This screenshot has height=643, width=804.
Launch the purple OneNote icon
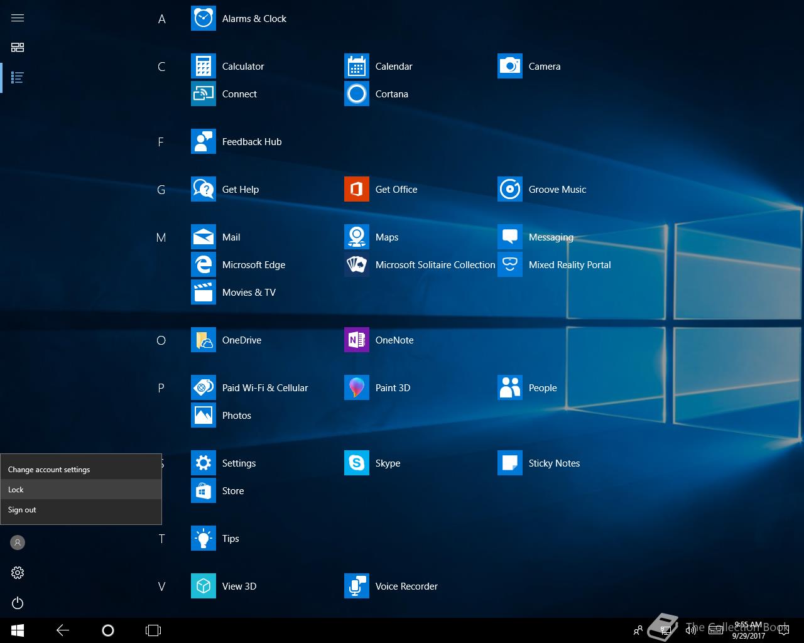(x=357, y=340)
